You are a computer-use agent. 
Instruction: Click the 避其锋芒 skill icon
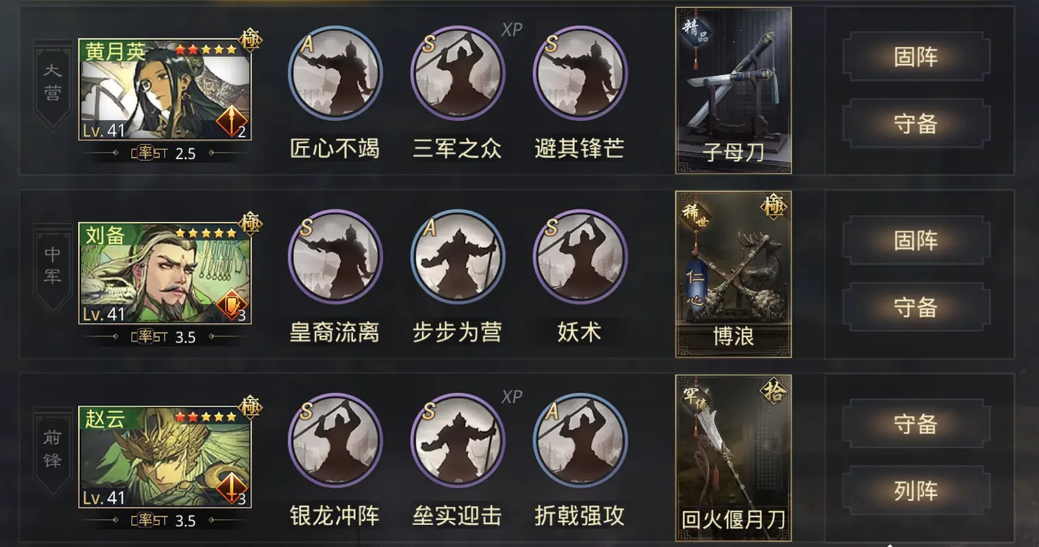(580, 73)
